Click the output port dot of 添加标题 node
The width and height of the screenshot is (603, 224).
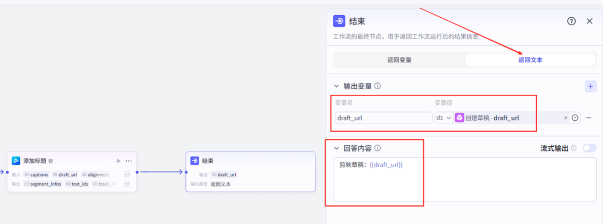(x=137, y=172)
